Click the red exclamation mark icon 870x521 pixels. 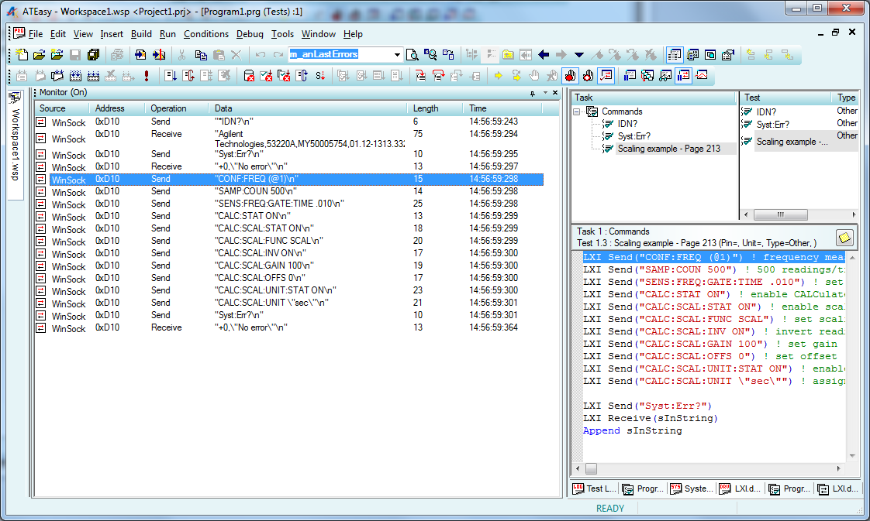[147, 75]
